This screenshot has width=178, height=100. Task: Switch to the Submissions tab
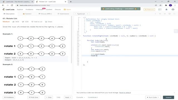click(63, 14)
